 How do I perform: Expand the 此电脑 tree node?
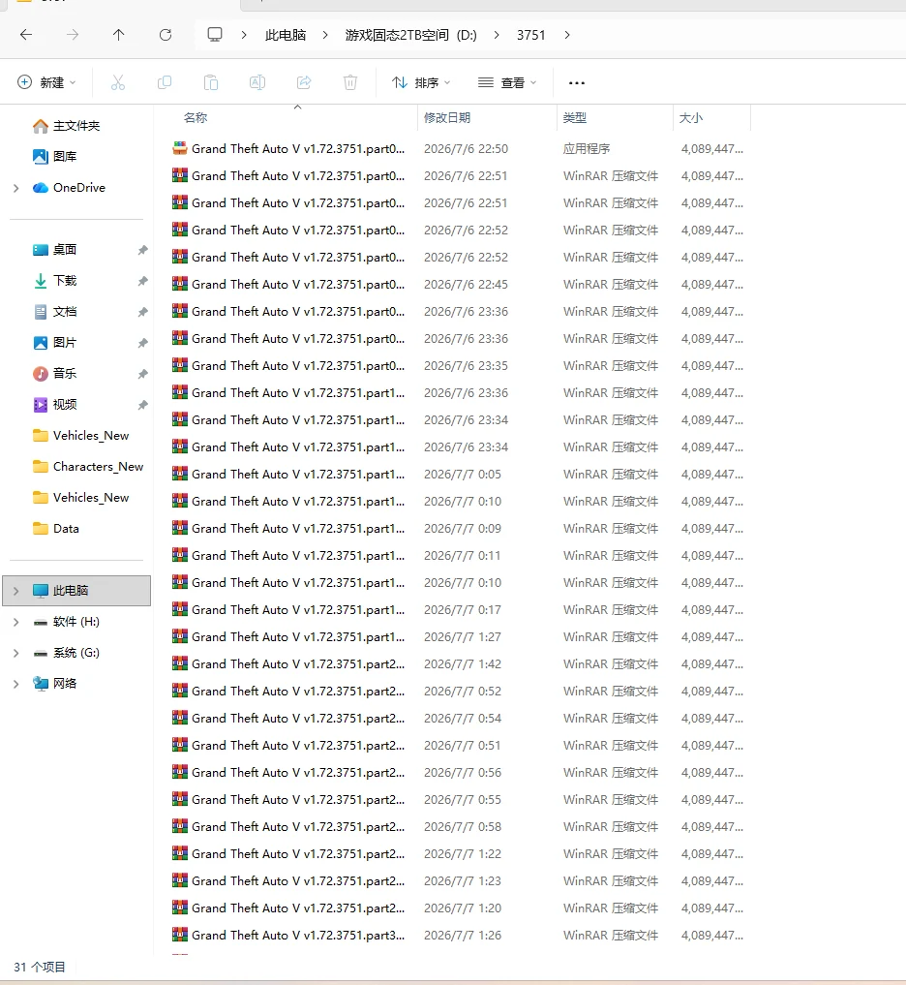click(16, 591)
